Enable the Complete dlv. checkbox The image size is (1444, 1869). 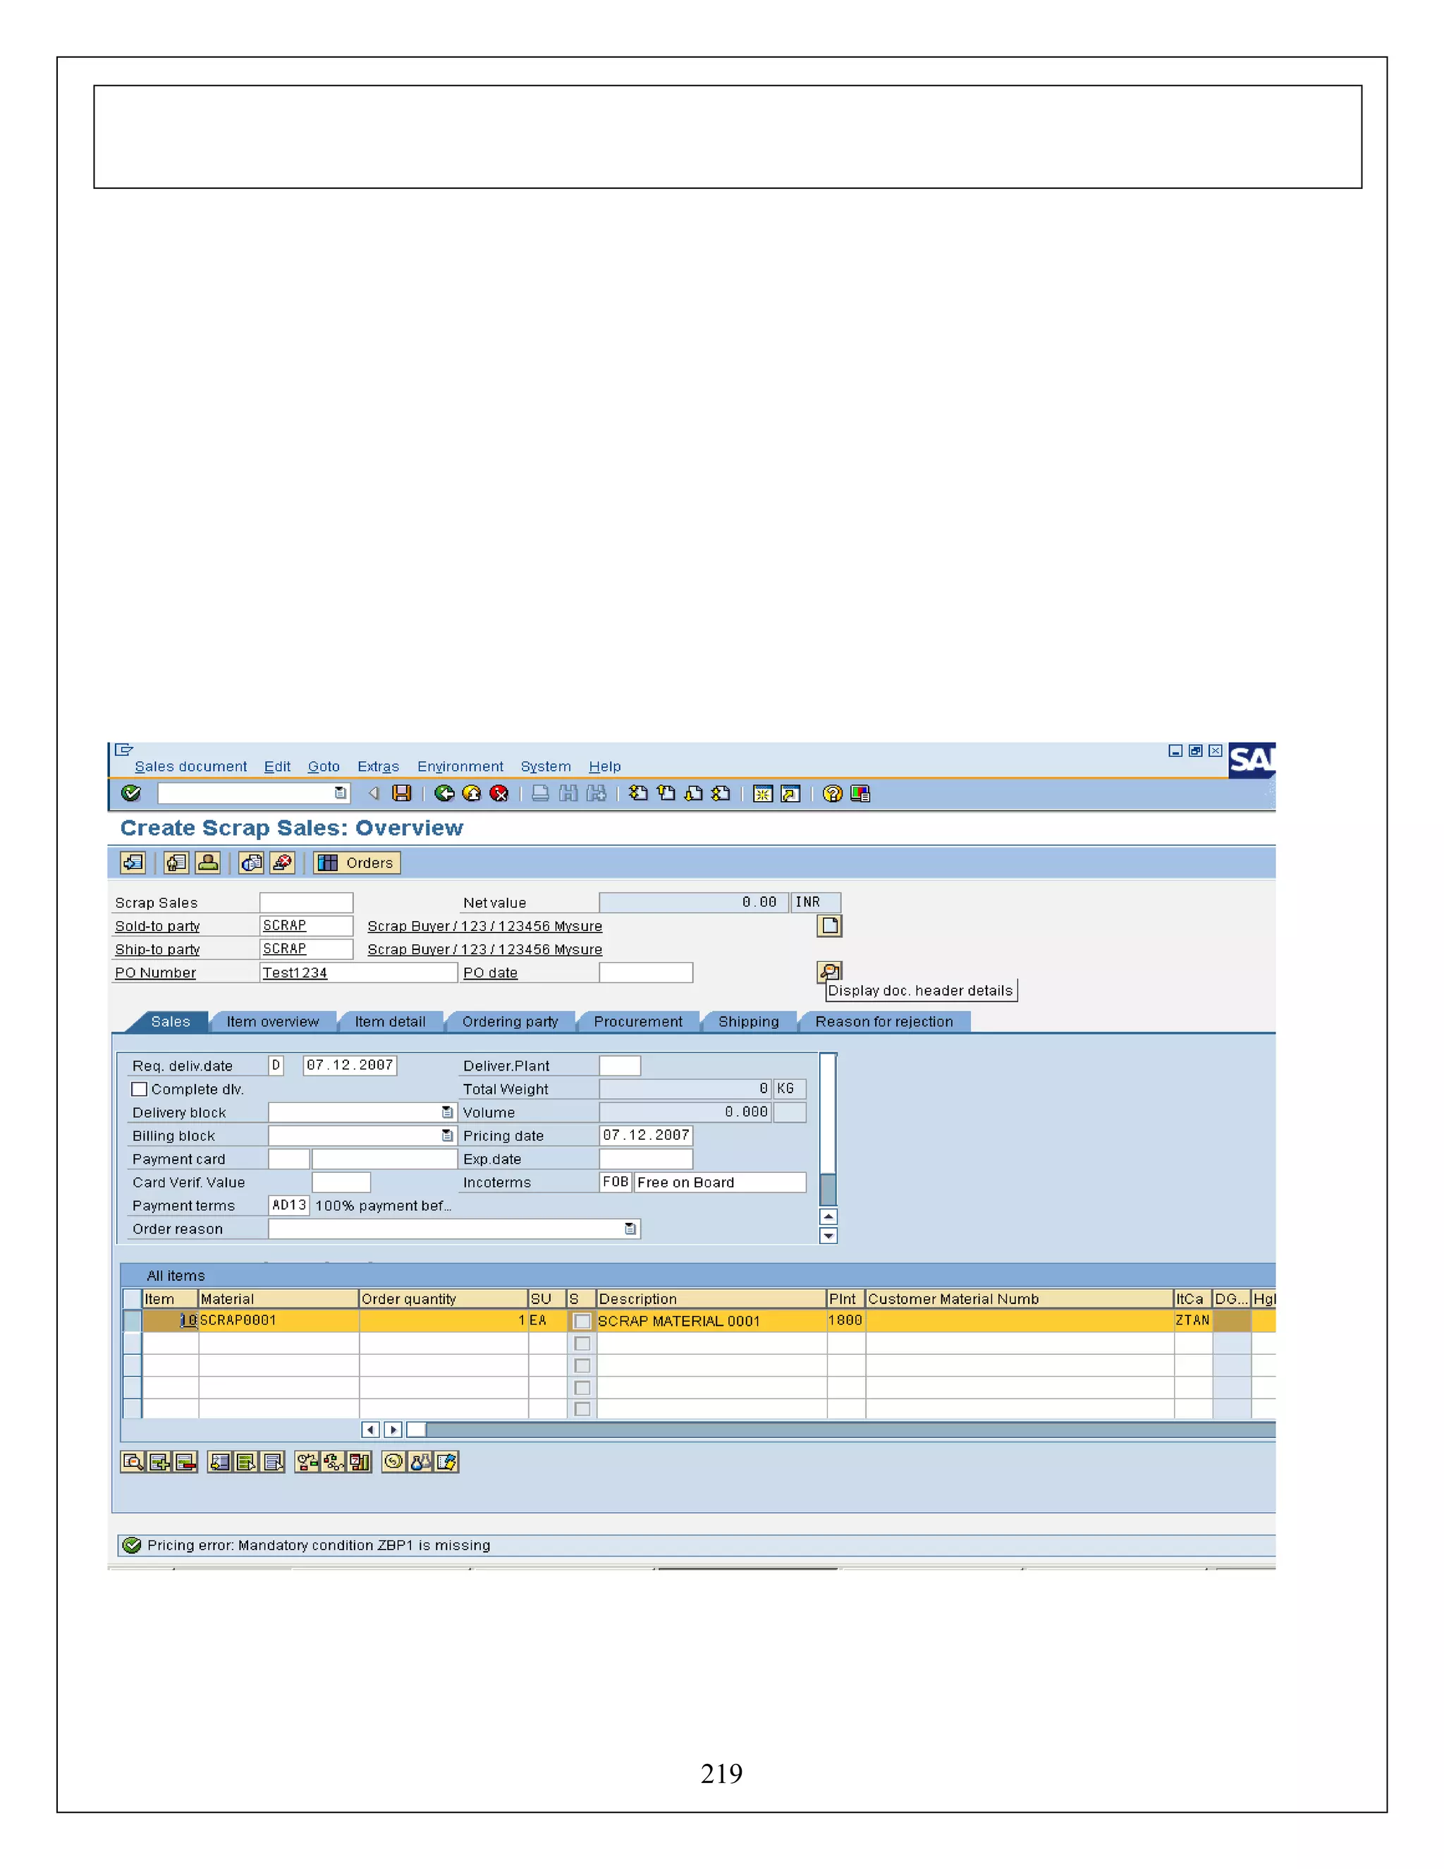[x=140, y=1090]
